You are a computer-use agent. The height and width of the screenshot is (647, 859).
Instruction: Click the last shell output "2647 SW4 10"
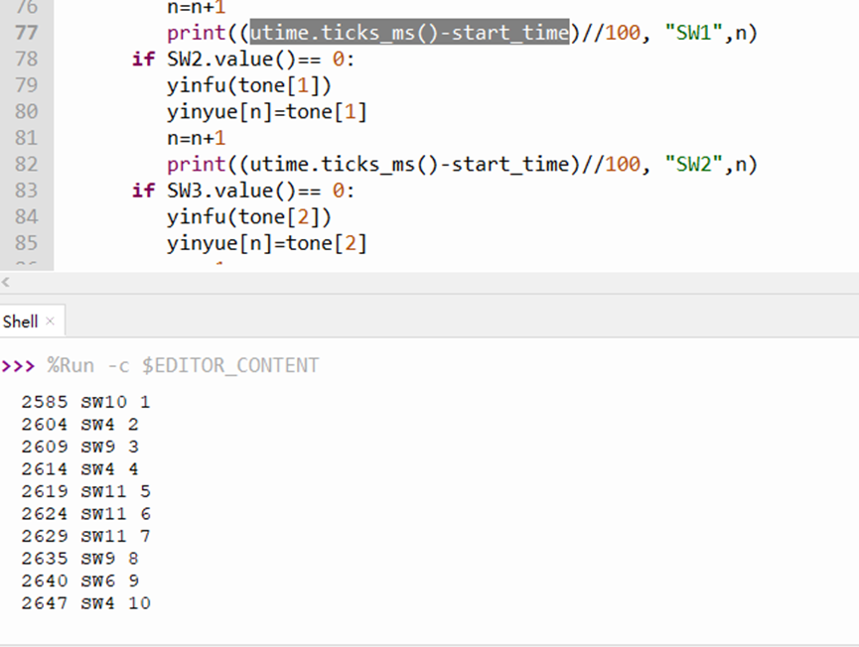pos(85,603)
